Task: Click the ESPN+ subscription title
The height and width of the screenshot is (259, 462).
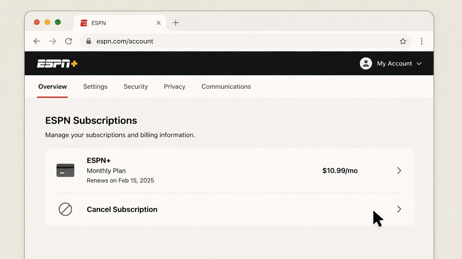Action: [x=99, y=160]
